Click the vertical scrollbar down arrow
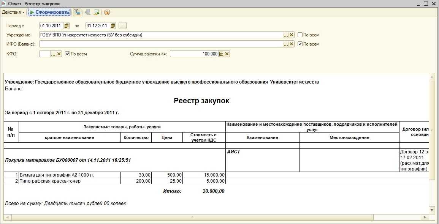 (x=432, y=210)
